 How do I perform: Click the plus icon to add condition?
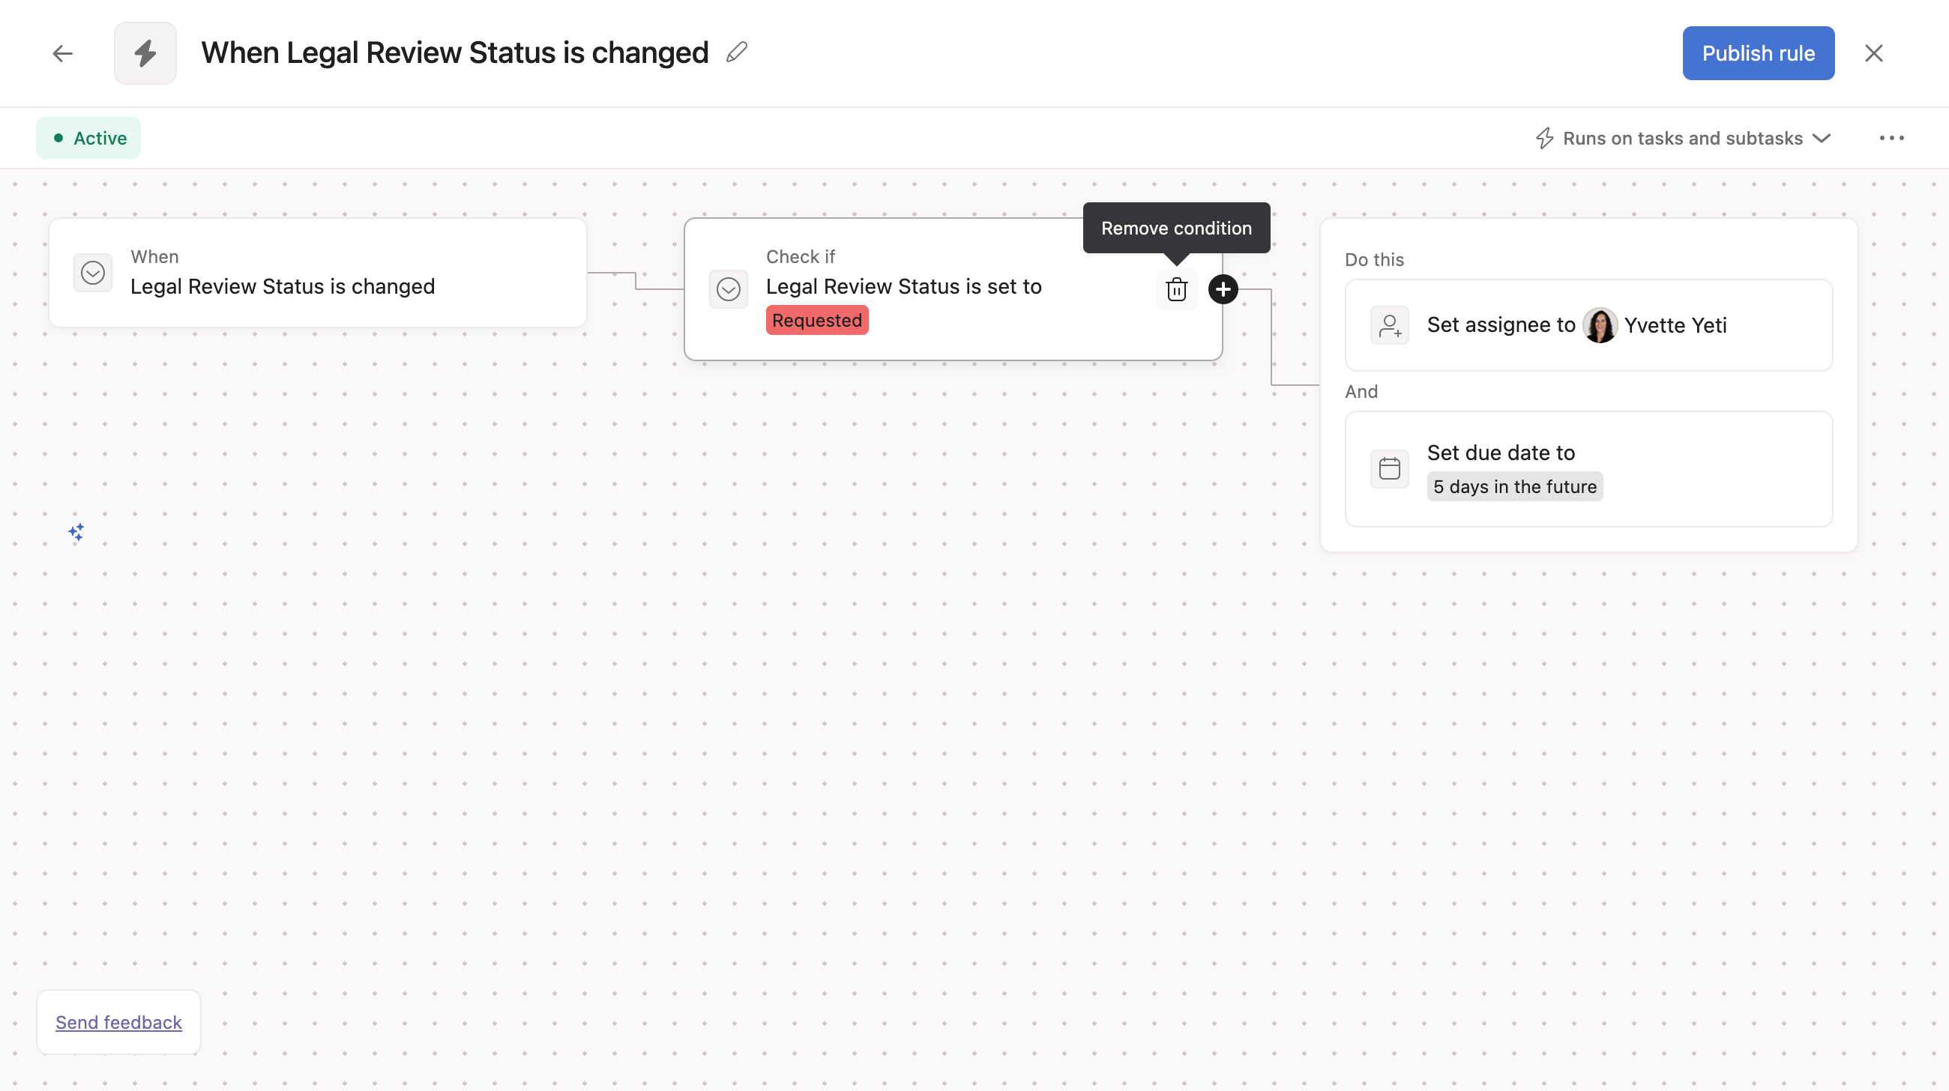(1223, 288)
